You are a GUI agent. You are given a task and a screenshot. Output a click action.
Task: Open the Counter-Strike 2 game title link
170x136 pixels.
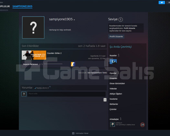point(54,53)
